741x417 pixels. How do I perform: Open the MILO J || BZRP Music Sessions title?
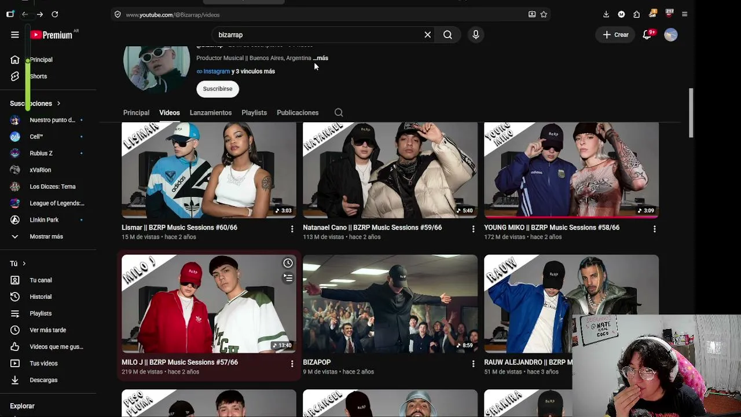(179, 363)
